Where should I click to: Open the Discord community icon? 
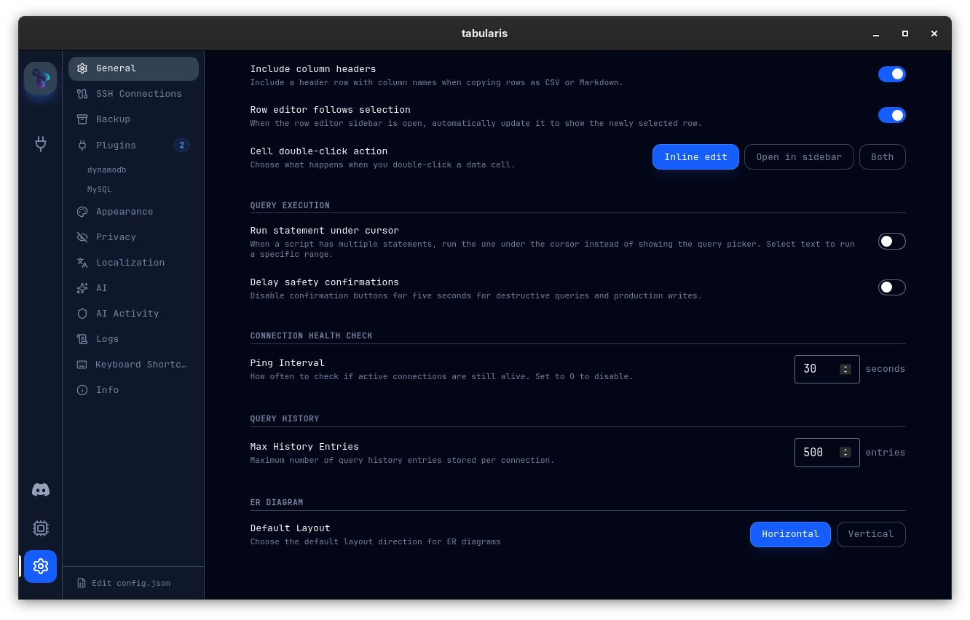pos(41,490)
